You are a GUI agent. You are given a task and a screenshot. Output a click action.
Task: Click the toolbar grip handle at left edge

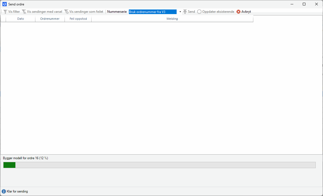pyautogui.click(x=1, y=12)
